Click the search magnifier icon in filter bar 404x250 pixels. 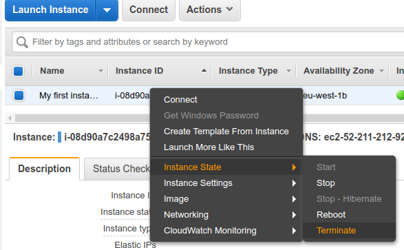pos(22,42)
